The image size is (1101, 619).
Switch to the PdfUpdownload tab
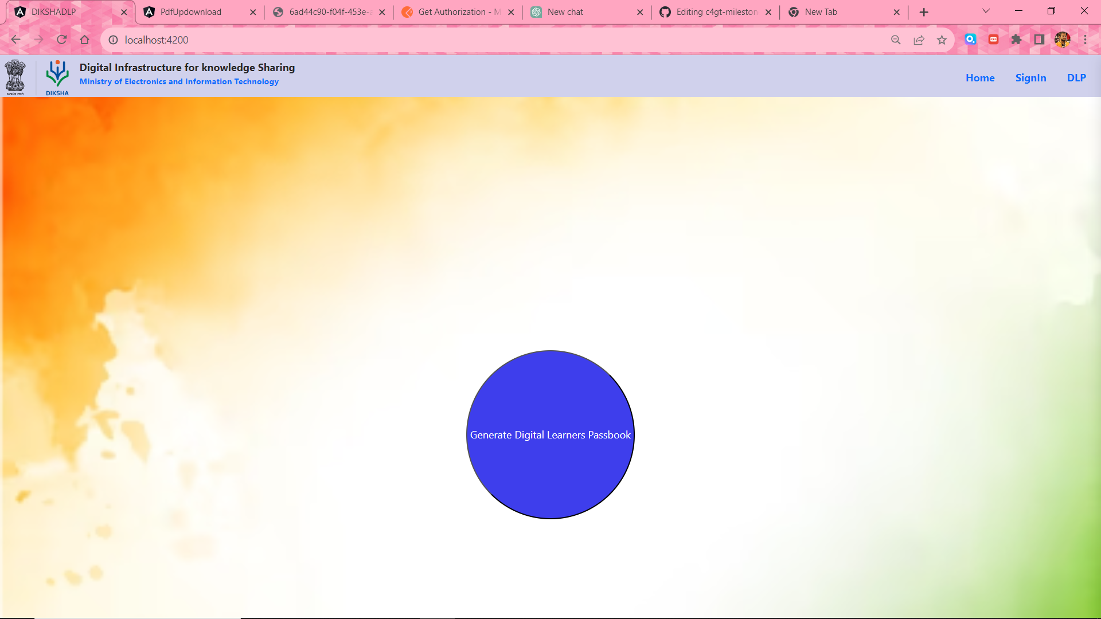click(x=191, y=12)
